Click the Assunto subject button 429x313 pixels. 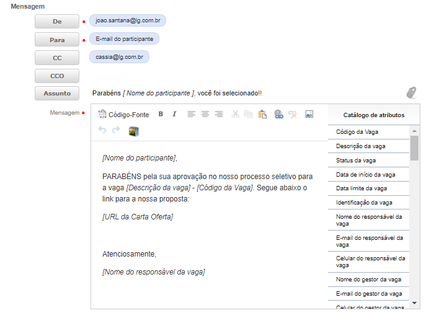click(57, 94)
